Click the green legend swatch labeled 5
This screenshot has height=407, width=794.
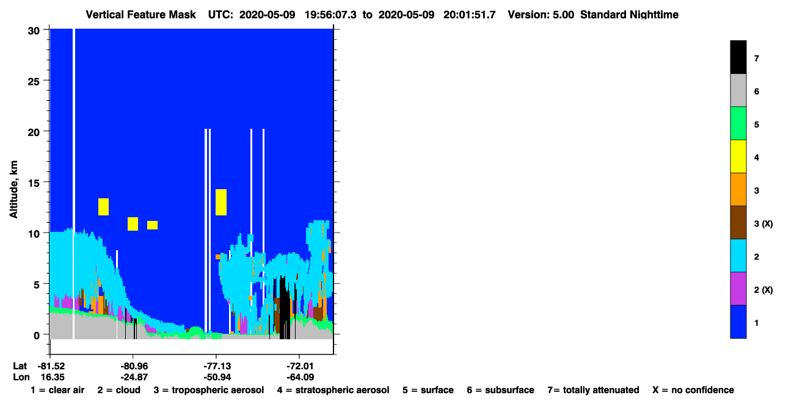[738, 123]
